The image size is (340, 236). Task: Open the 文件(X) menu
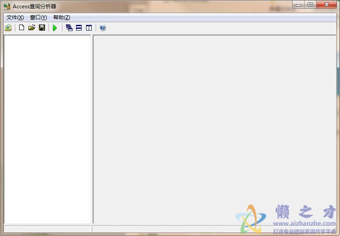click(15, 17)
